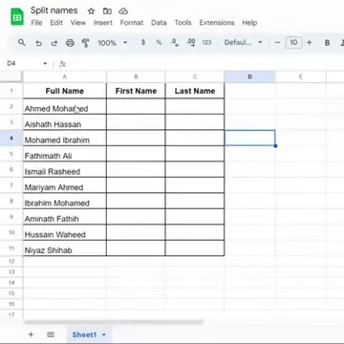The width and height of the screenshot is (344, 344).
Task: Open the Format menu
Action: coord(132,23)
